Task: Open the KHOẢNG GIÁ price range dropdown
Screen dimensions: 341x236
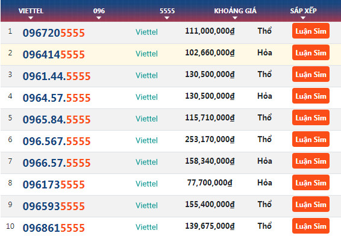Action: [235, 13]
